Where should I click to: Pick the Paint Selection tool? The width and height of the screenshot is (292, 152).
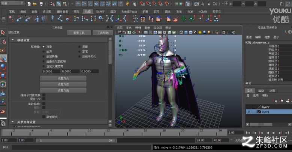pos(3,50)
